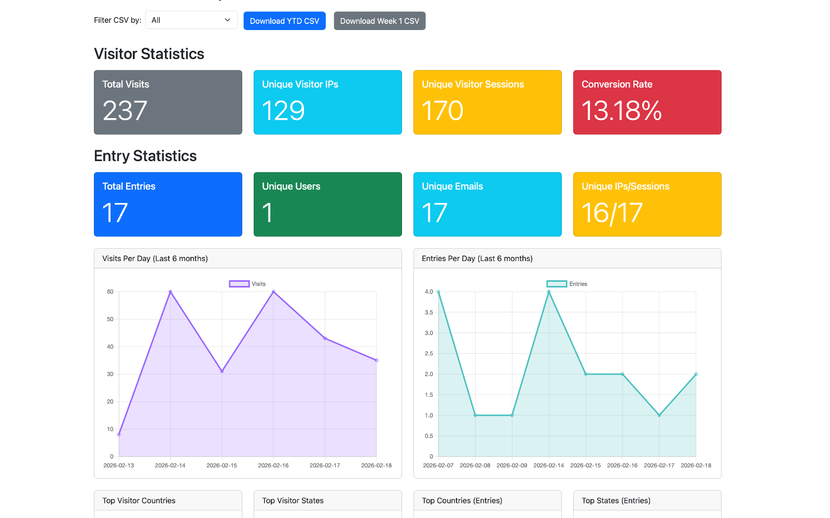The image size is (830, 518).
Task: Click the dropdown chevron beside "All"
Action: [x=227, y=20]
